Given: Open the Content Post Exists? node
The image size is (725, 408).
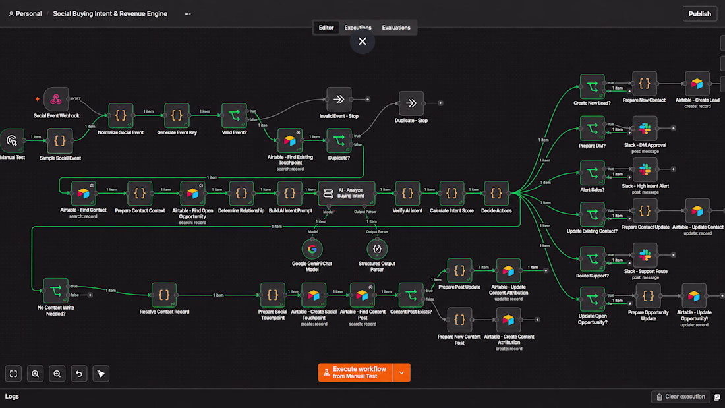Looking at the screenshot, I should click(411, 295).
